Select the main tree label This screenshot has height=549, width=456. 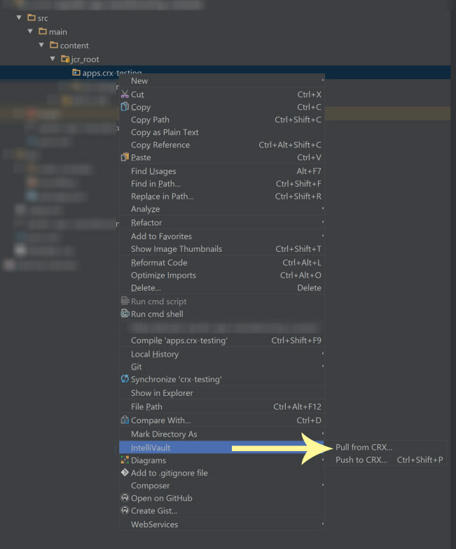pyautogui.click(x=58, y=32)
